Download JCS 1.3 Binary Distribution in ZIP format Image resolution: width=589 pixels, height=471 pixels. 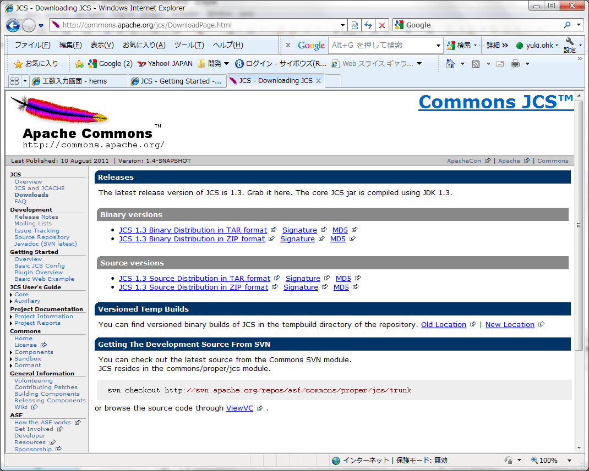click(x=193, y=239)
